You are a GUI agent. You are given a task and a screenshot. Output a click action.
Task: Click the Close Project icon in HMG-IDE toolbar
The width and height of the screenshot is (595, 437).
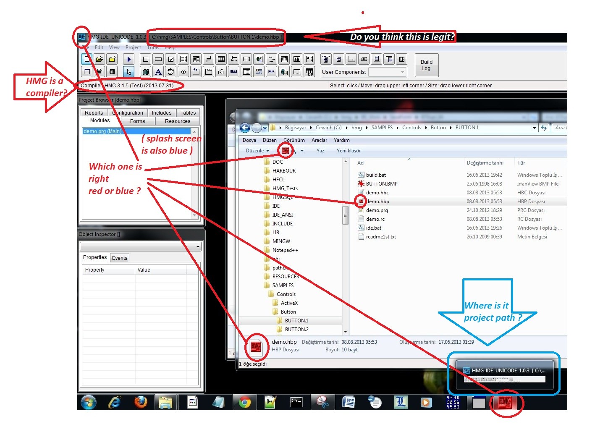[112, 59]
